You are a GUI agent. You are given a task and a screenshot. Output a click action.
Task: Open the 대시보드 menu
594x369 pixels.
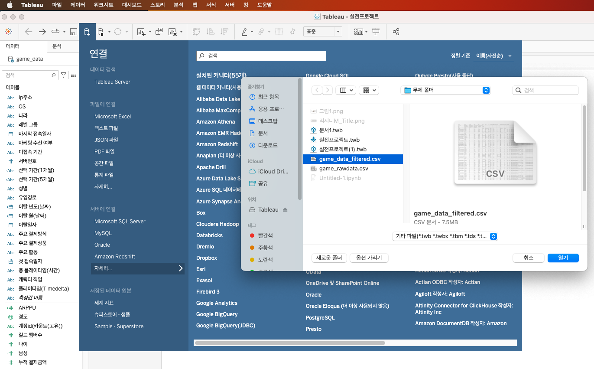point(132,5)
